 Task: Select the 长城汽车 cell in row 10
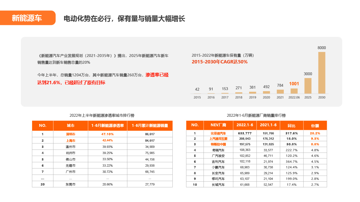click(x=218, y=185)
